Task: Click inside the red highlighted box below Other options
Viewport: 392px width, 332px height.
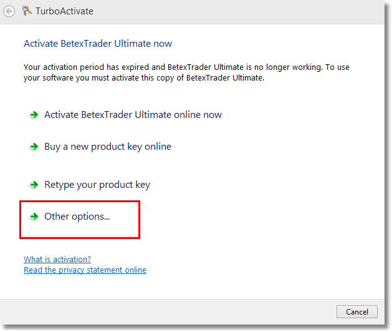Action: coord(80,230)
